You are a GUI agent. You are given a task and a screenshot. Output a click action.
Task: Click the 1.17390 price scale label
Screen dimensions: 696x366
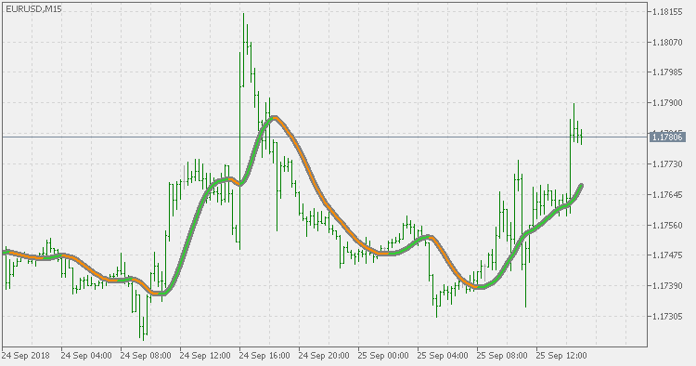click(667, 285)
